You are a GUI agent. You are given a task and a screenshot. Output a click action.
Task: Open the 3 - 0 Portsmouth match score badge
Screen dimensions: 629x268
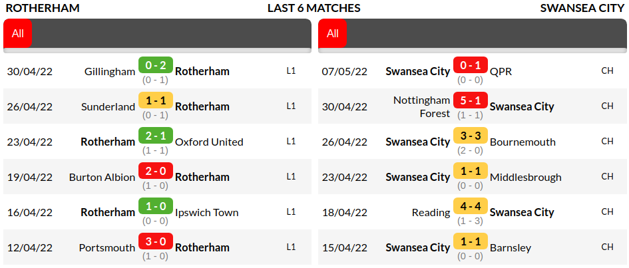click(156, 241)
